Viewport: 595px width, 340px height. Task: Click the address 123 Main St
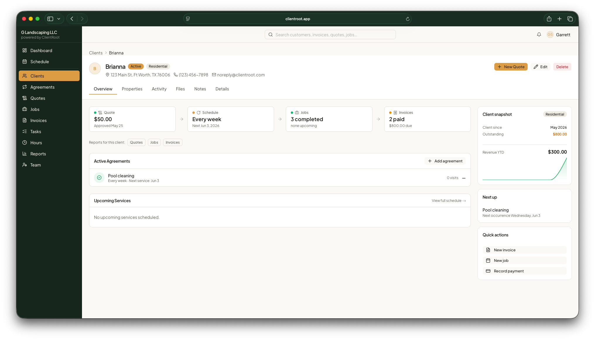[140, 75]
